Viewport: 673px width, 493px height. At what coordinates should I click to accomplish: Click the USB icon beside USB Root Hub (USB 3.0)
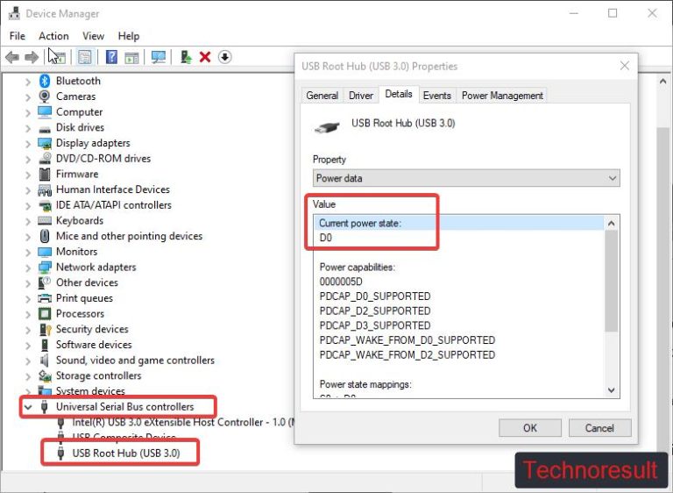coord(60,453)
